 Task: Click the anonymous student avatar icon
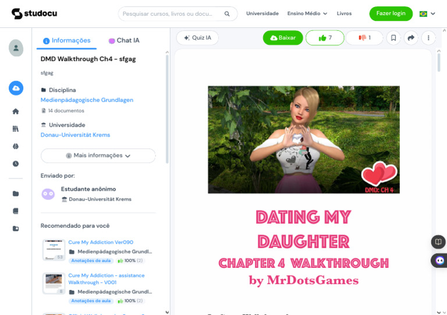pos(48,194)
